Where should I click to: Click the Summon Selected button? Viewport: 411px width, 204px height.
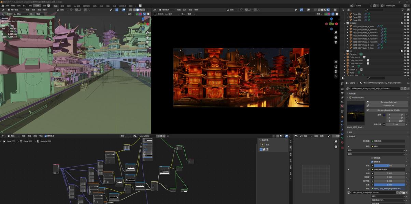pyautogui.click(x=388, y=102)
